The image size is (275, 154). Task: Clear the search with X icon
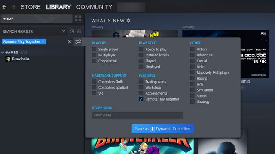(x=70, y=42)
